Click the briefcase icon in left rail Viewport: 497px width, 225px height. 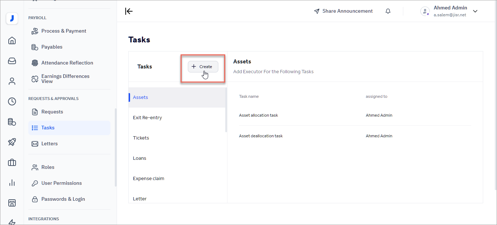12,162
